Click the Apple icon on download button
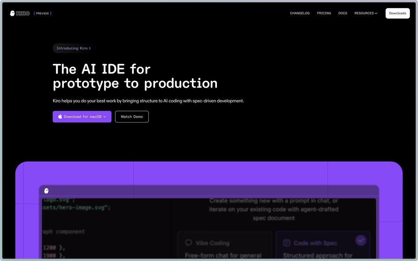418x261 pixels. coord(60,117)
